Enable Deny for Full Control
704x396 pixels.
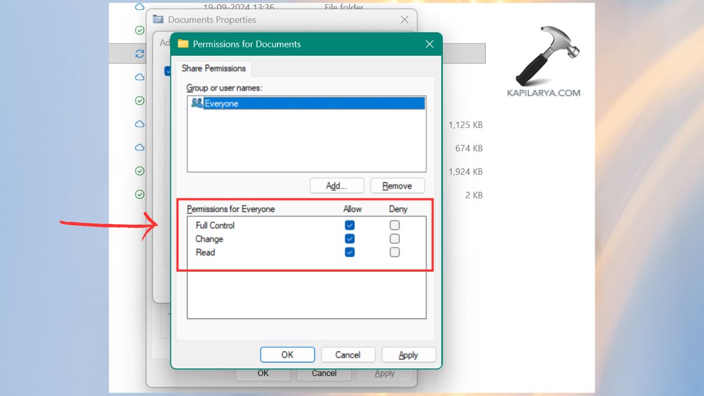[x=394, y=225]
